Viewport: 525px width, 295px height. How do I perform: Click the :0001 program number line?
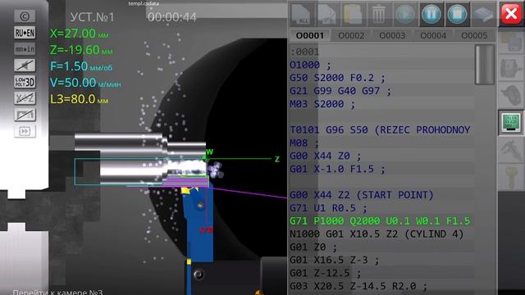click(304, 52)
